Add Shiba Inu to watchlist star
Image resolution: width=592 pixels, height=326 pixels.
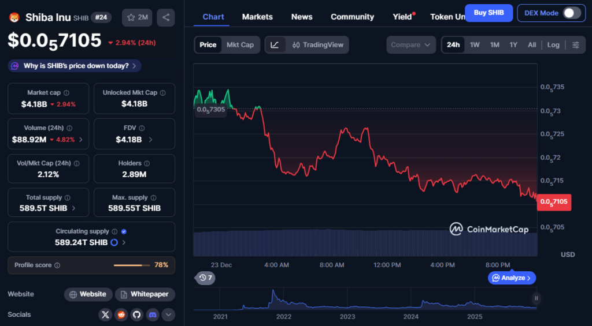(x=137, y=17)
